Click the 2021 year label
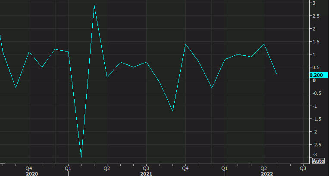The height and width of the screenshot is (176, 329). point(146,174)
